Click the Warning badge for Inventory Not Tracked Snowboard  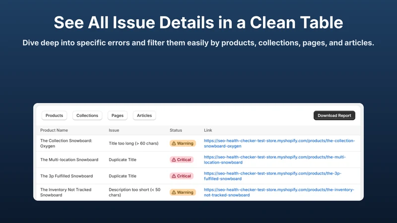pos(183,192)
